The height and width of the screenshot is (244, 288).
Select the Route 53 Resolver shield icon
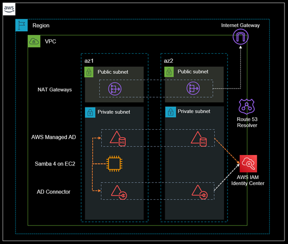247,107
